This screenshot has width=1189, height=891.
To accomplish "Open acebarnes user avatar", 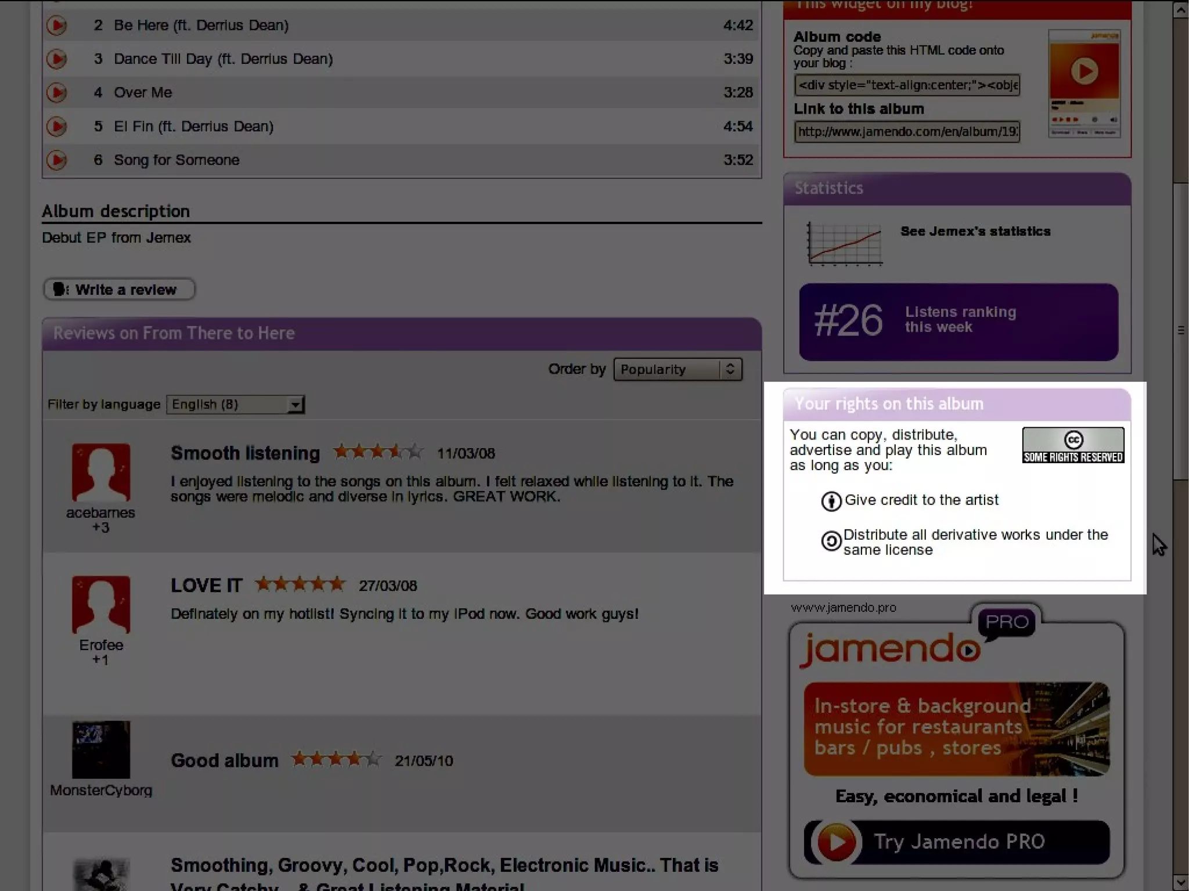I will (101, 472).
